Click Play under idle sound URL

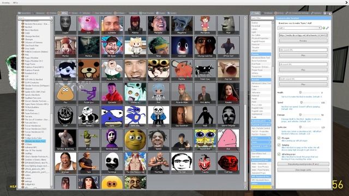coord(303,56)
